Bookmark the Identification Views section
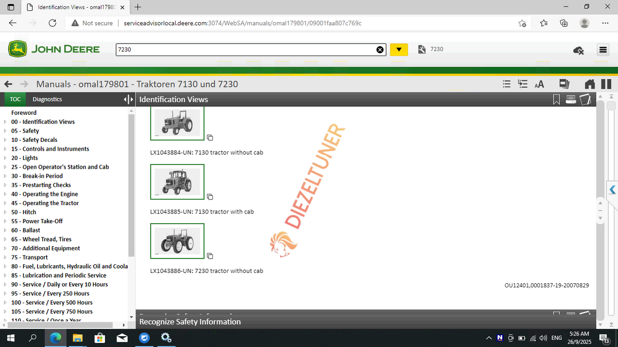 point(556,99)
